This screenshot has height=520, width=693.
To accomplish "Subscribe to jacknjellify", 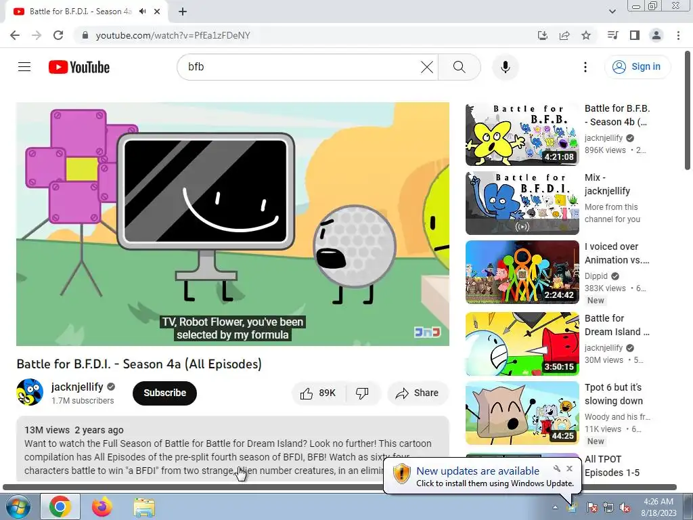I will pyautogui.click(x=164, y=393).
